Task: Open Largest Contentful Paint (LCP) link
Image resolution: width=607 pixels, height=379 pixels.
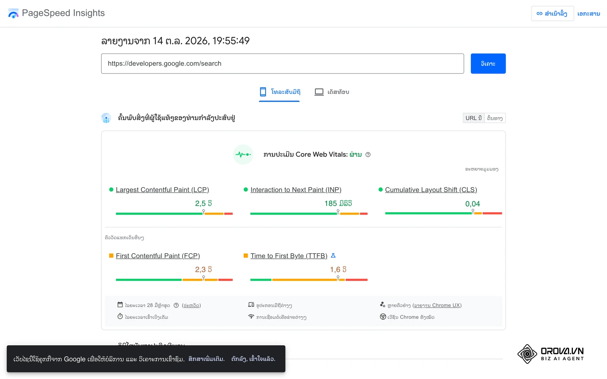Action: pos(162,189)
